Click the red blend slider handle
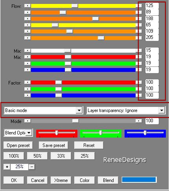Viewport: 169px width, 191px height. click(x=57, y=133)
